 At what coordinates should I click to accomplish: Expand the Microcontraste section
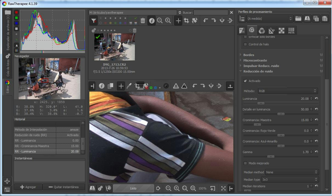(255, 60)
